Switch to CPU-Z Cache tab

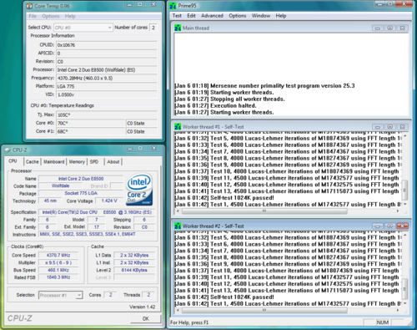coord(33,162)
